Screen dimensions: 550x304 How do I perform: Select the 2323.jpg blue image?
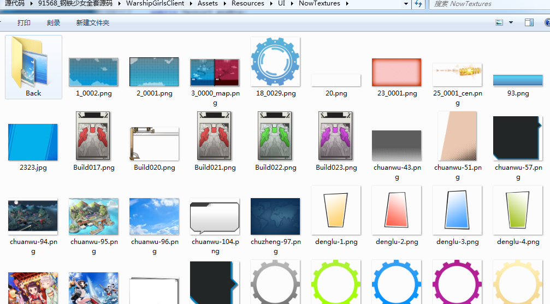tap(33, 142)
